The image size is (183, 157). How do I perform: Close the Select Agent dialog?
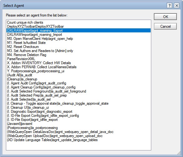(x=177, y=6)
